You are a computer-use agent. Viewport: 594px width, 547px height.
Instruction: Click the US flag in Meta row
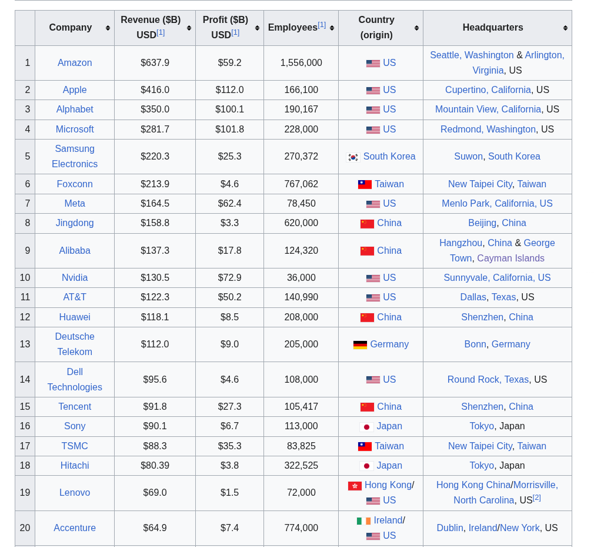click(373, 204)
